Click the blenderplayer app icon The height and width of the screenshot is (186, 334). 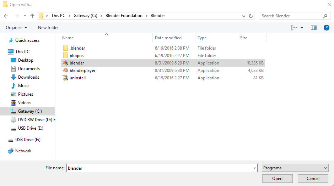tap(65, 70)
